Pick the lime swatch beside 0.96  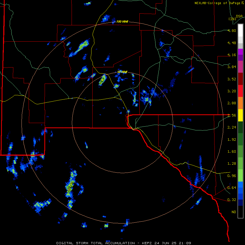[240, 176]
